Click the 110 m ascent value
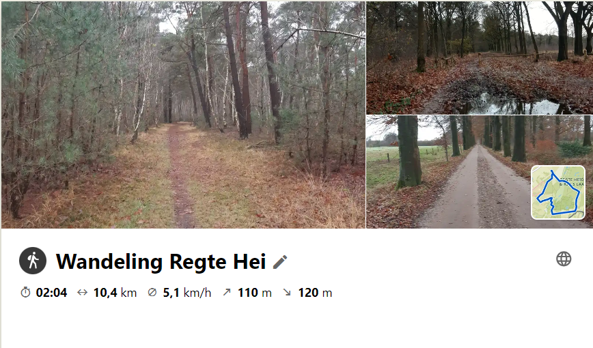Image resolution: width=593 pixels, height=348 pixels. [255, 293]
